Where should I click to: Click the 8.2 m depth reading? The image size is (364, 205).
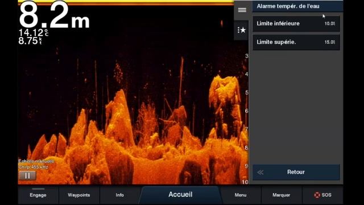click(54, 15)
